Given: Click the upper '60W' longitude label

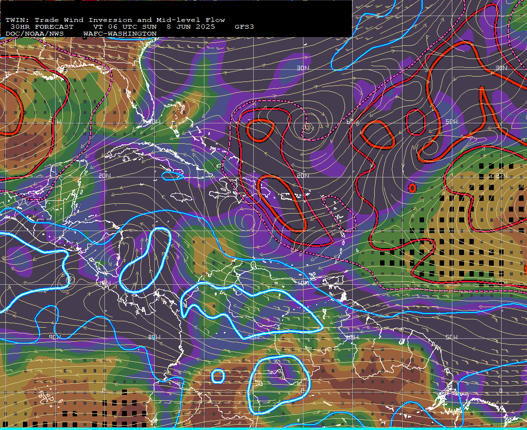Looking at the screenshot, I should pyautogui.click(x=352, y=121).
